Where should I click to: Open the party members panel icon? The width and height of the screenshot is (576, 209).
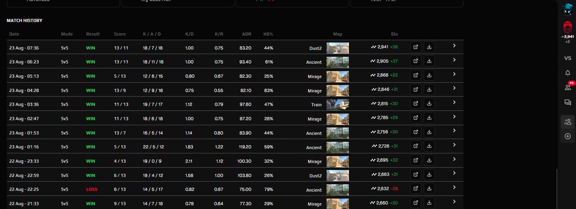[x=567, y=122]
